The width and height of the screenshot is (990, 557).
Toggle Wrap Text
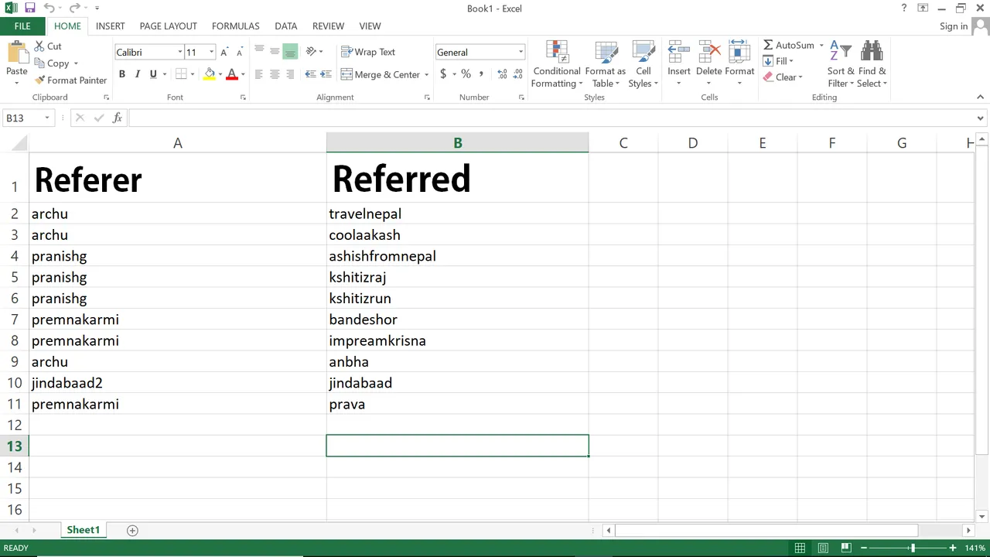(x=368, y=52)
